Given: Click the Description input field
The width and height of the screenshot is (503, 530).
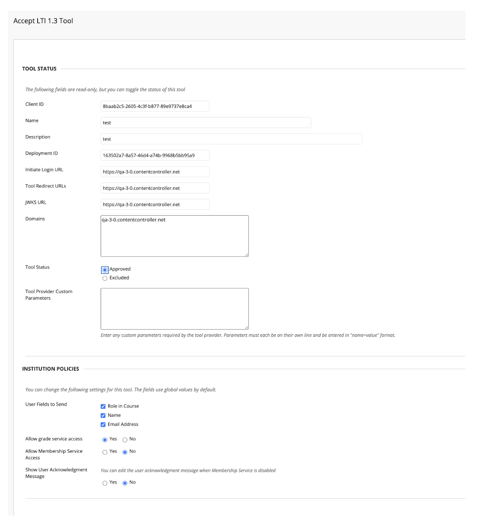Looking at the screenshot, I should coord(231,139).
